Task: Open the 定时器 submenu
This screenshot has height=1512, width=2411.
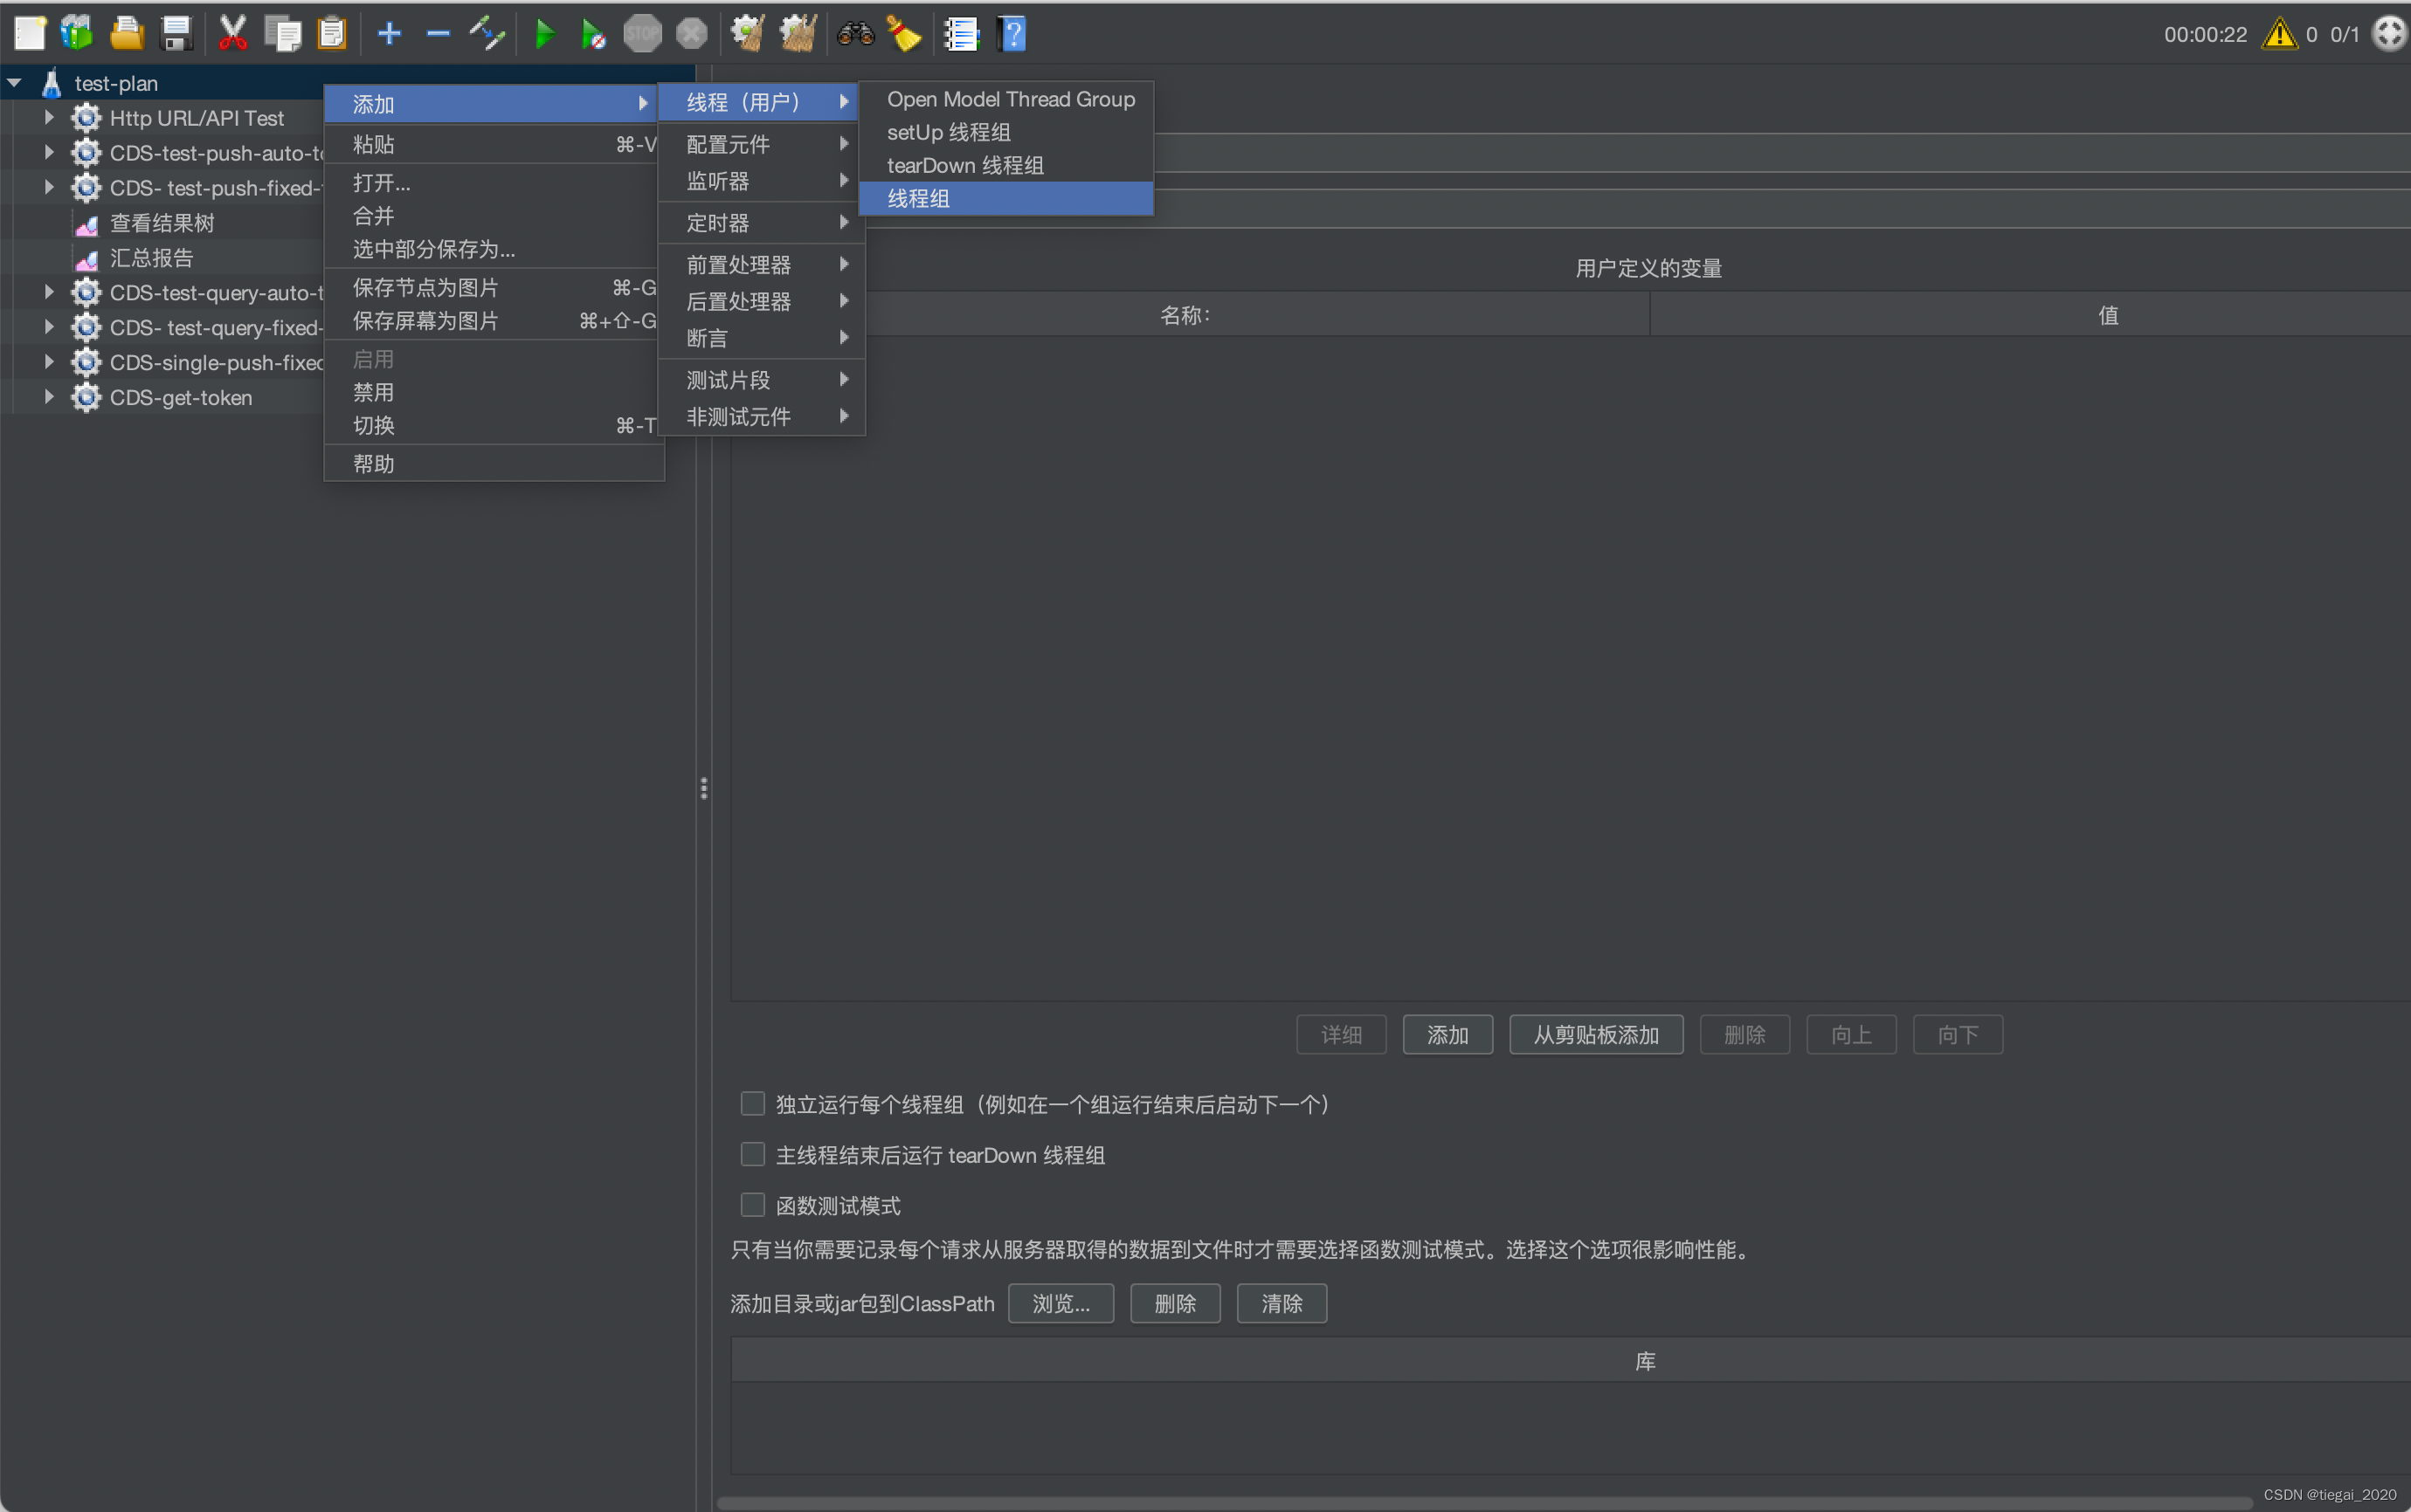Action: click(x=762, y=223)
